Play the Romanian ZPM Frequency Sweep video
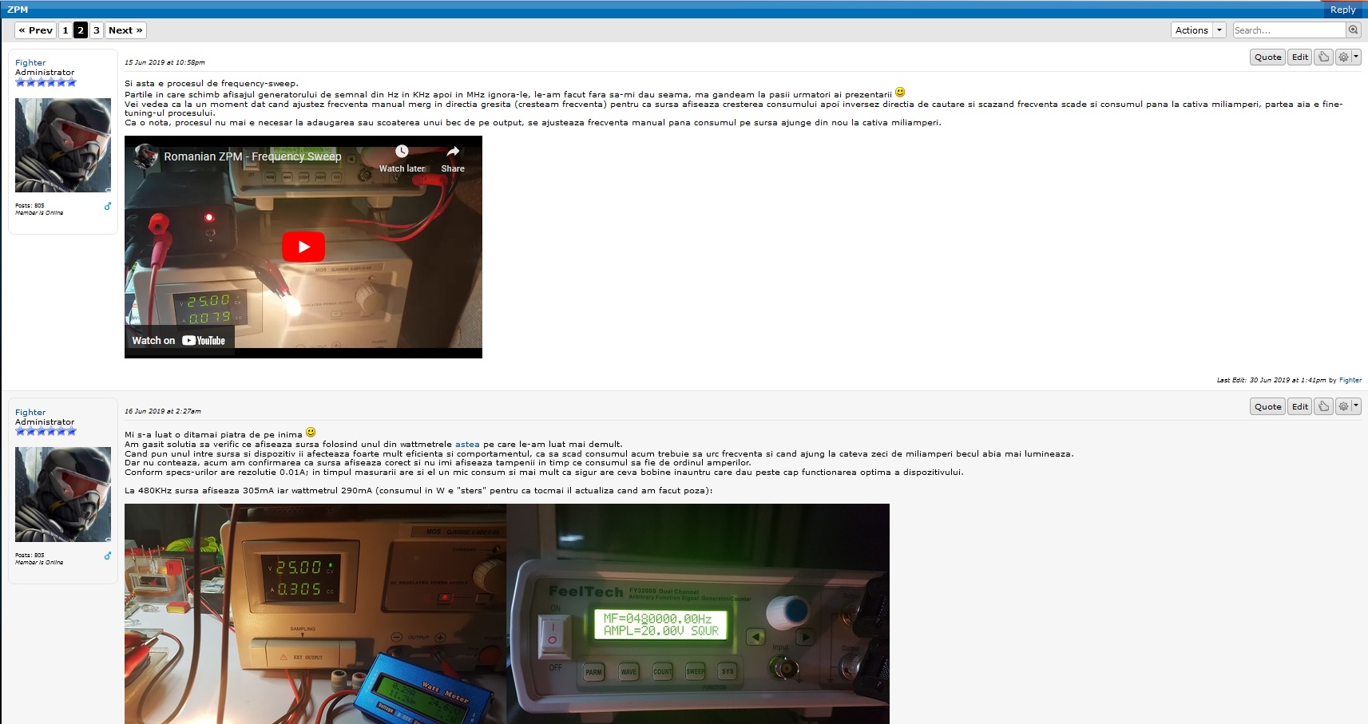 tap(303, 247)
